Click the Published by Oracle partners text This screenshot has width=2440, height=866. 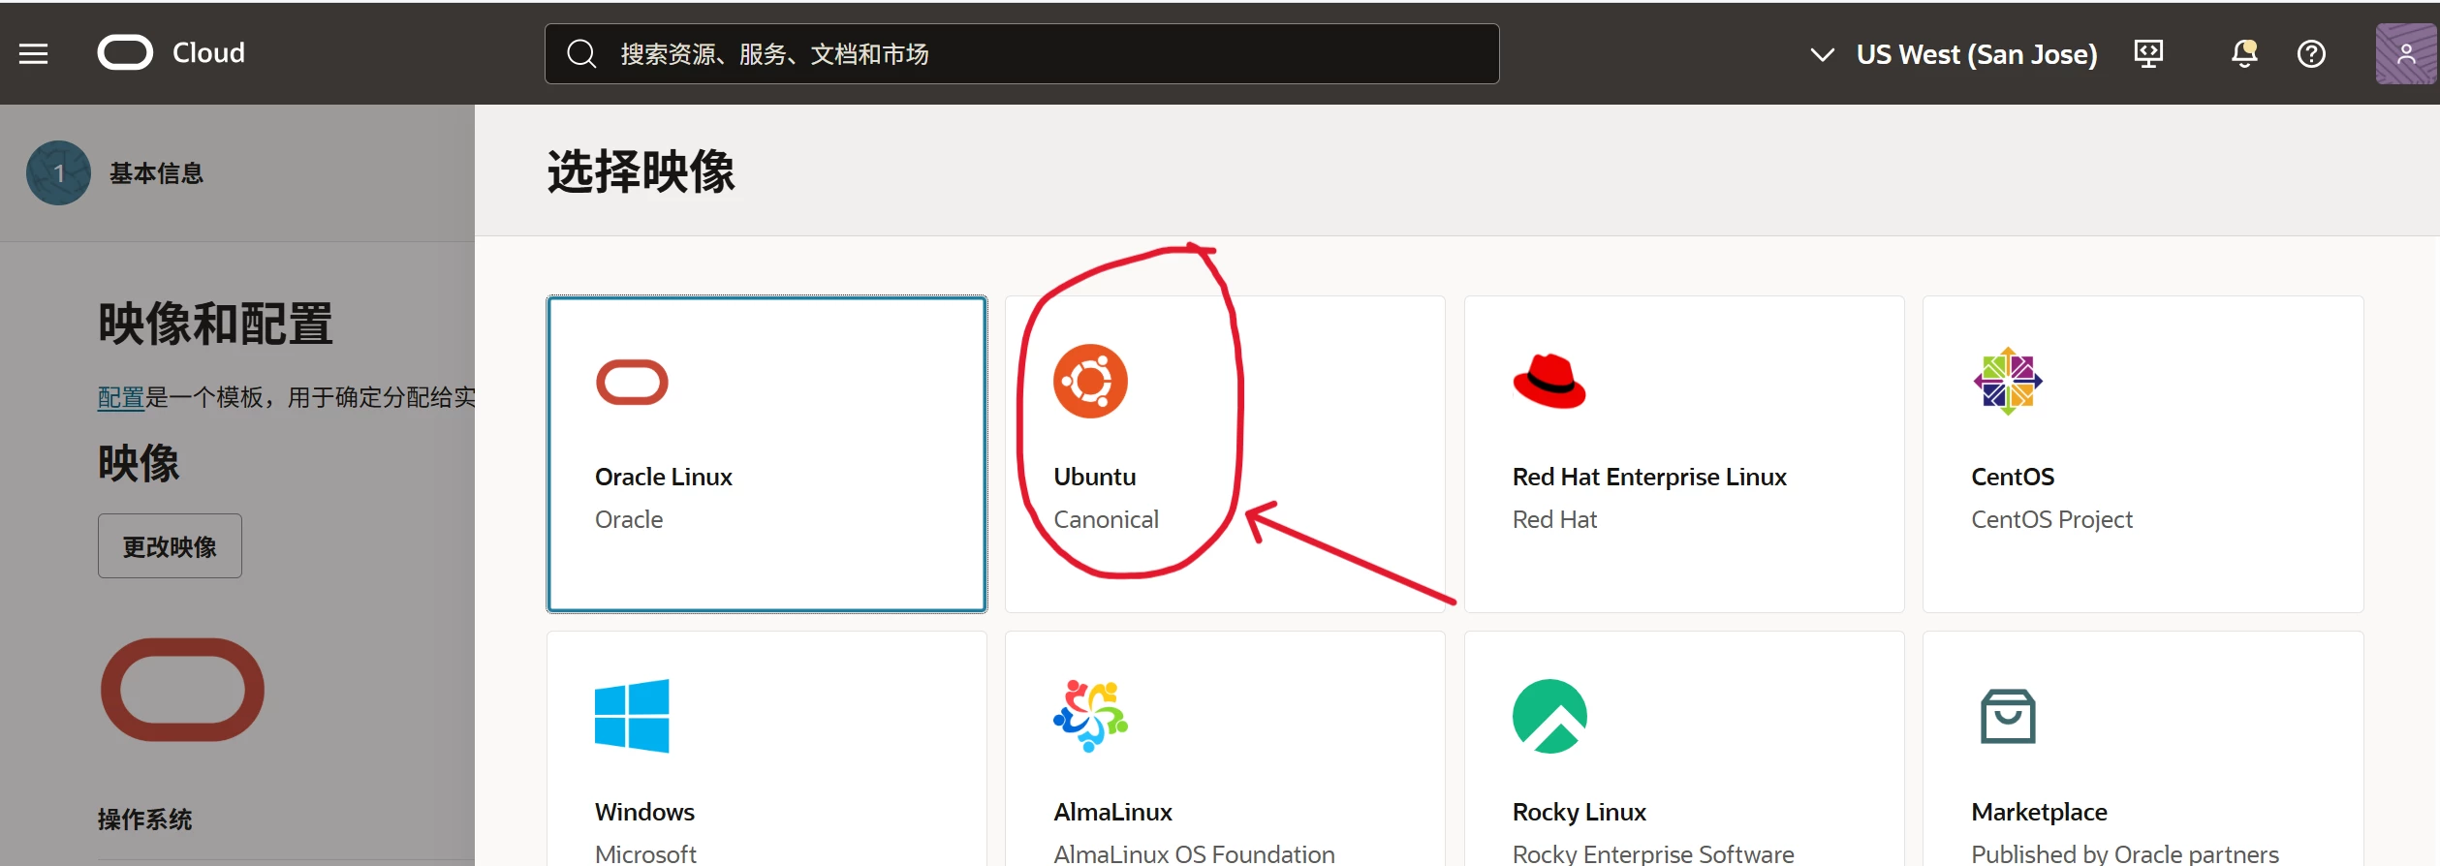(2124, 853)
